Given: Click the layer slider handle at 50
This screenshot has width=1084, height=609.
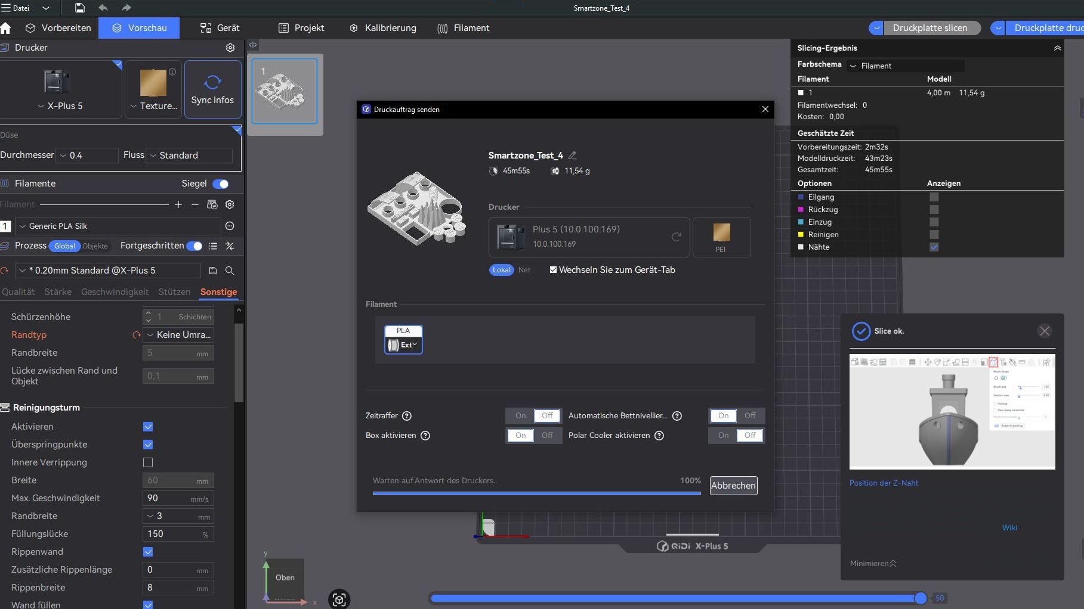Looking at the screenshot, I should coord(921,598).
